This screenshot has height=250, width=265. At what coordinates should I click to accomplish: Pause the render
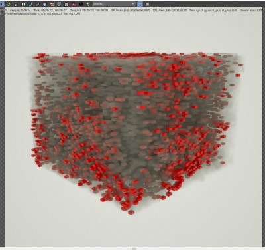[23, 4]
